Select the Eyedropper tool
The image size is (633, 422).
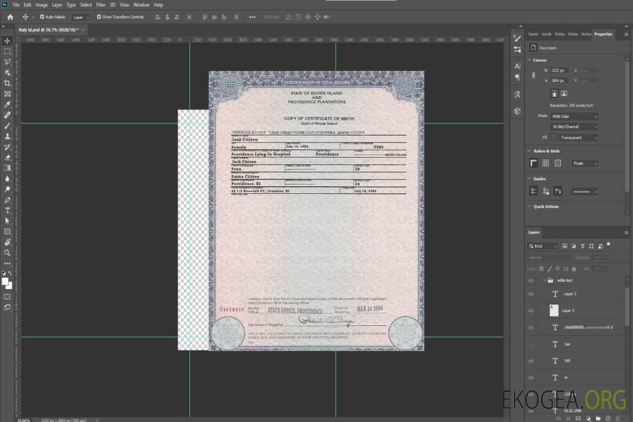coord(7,104)
